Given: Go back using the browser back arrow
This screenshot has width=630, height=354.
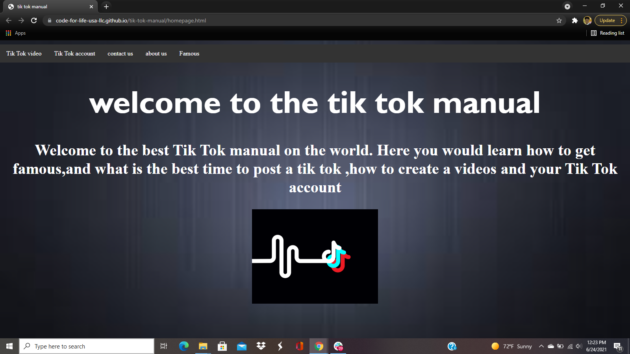Looking at the screenshot, I should coord(9,20).
